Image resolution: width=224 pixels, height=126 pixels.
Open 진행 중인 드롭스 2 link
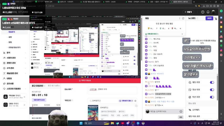[126, 101]
